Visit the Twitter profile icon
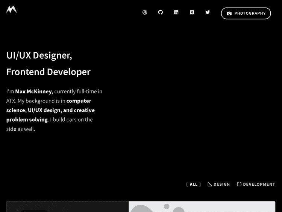The height and width of the screenshot is (212, 282). click(x=208, y=12)
